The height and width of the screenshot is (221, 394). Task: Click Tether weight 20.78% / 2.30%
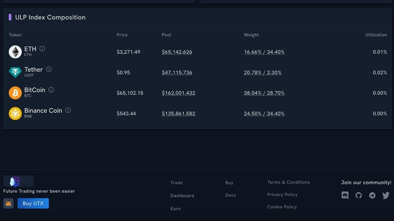[x=263, y=73]
